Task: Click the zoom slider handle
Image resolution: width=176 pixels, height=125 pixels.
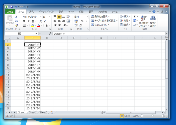Action: click(x=152, y=116)
